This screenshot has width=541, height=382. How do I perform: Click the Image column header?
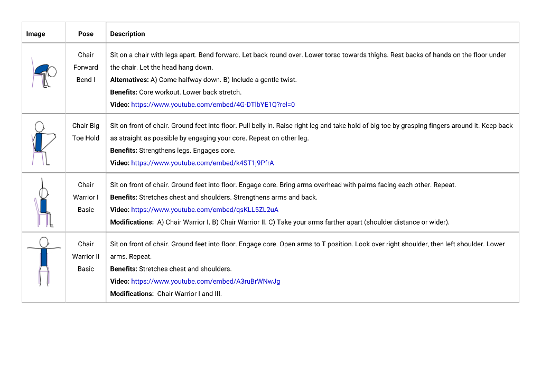[x=35, y=34]
